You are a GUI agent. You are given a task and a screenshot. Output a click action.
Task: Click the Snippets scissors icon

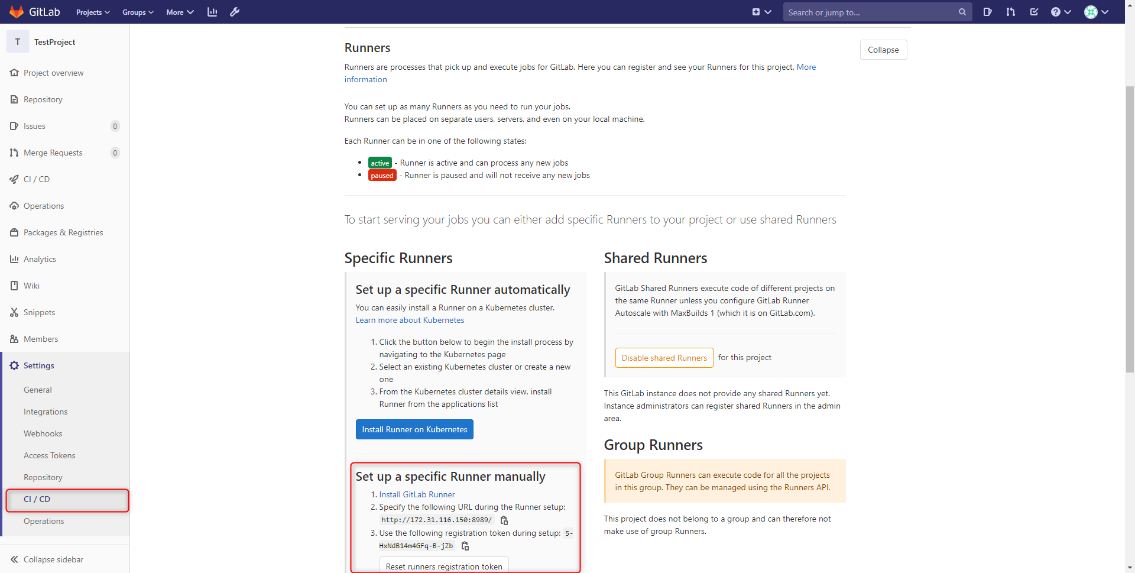tap(14, 312)
